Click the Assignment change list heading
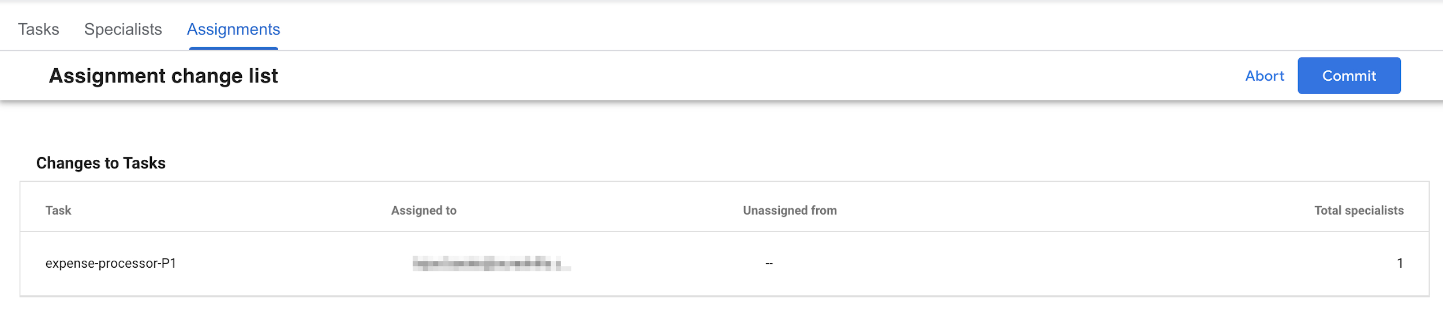The image size is (1443, 330). tap(163, 76)
